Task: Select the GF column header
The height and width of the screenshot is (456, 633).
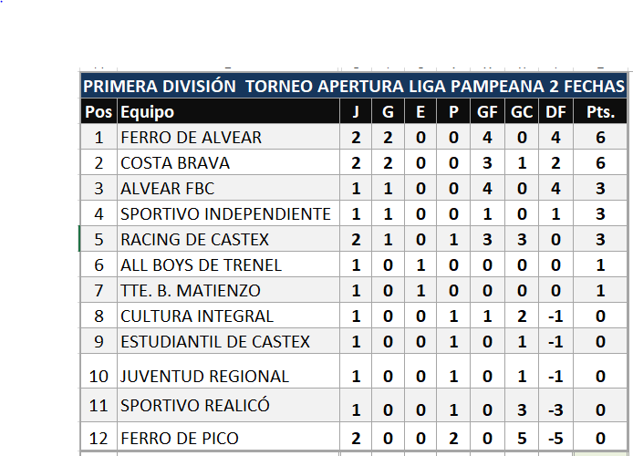Action: [488, 113]
